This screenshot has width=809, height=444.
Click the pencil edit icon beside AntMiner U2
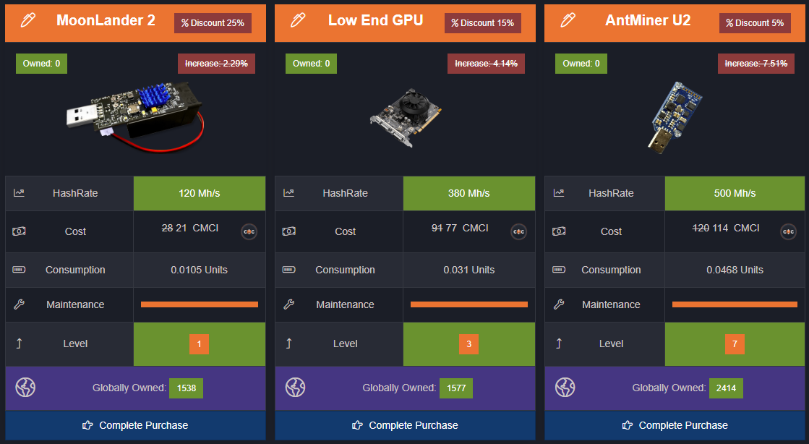click(x=568, y=20)
